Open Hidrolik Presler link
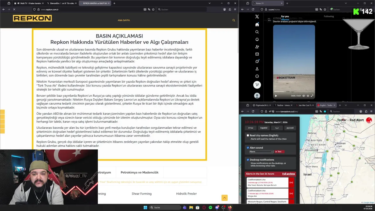 pyautogui.click(x=186, y=194)
